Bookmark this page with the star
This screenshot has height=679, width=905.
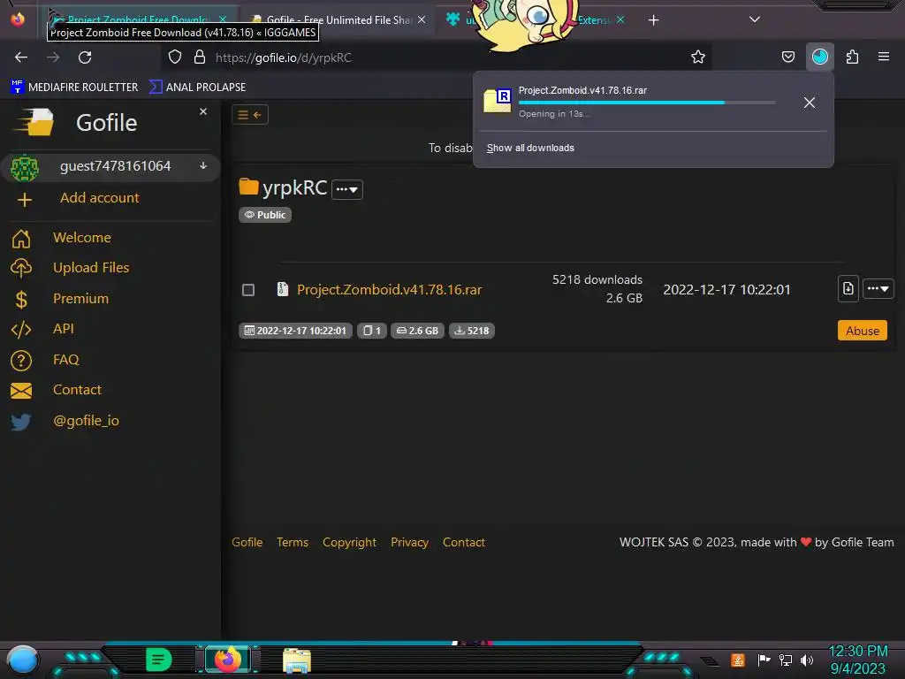click(698, 57)
